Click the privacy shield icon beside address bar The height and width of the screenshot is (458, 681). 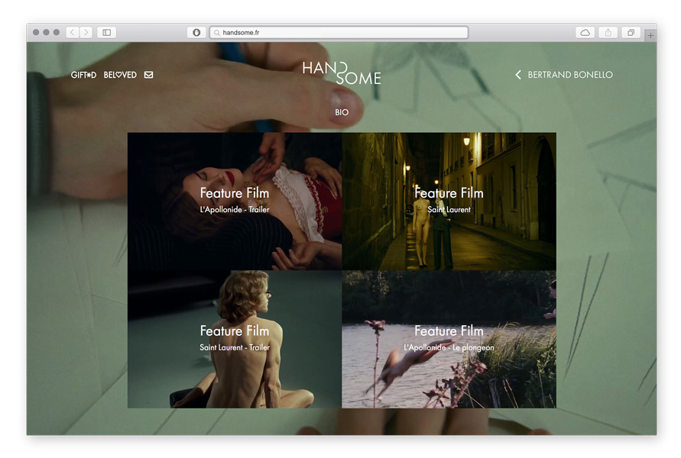[x=196, y=33]
